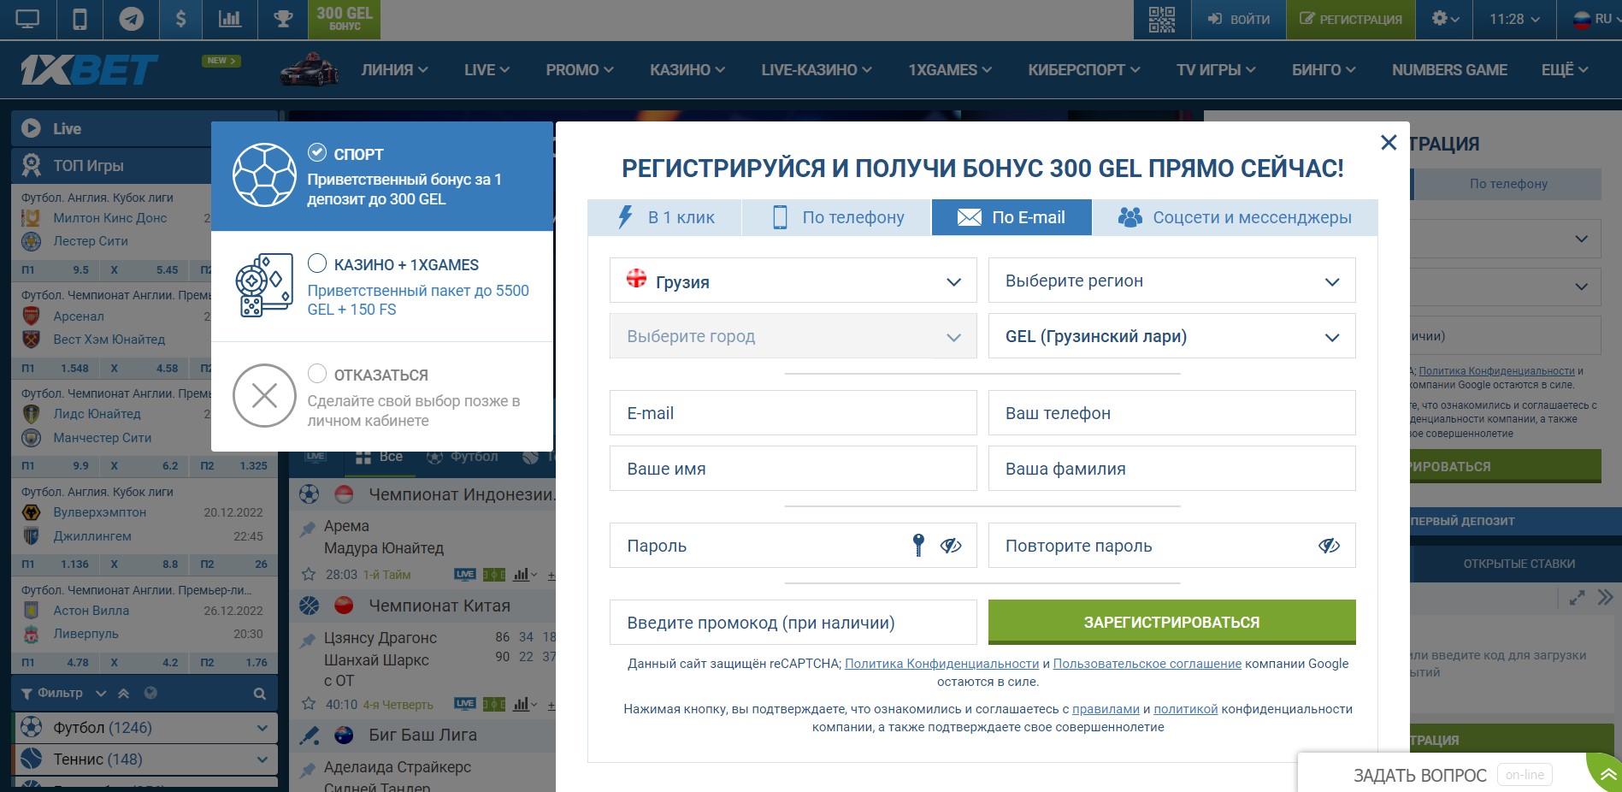Open the Выберите регион dropdown
1622x792 pixels.
pyautogui.click(x=1172, y=281)
